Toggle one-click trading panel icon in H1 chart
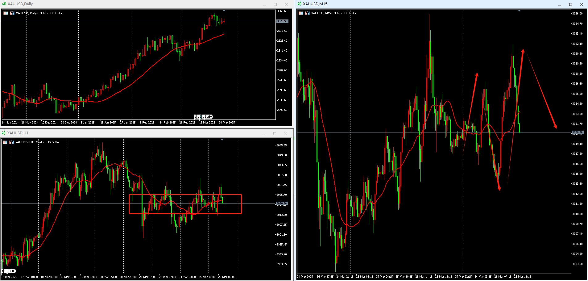This screenshot has height=281, width=588. pos(12,142)
